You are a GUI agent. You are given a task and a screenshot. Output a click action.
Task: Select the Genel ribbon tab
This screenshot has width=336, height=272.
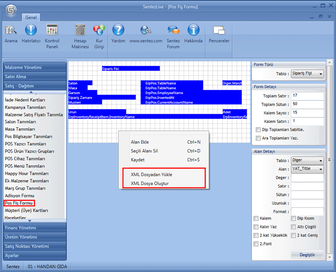point(31,17)
